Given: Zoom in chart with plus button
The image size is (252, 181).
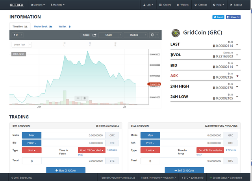Looking at the screenshot, I should point(85,98).
